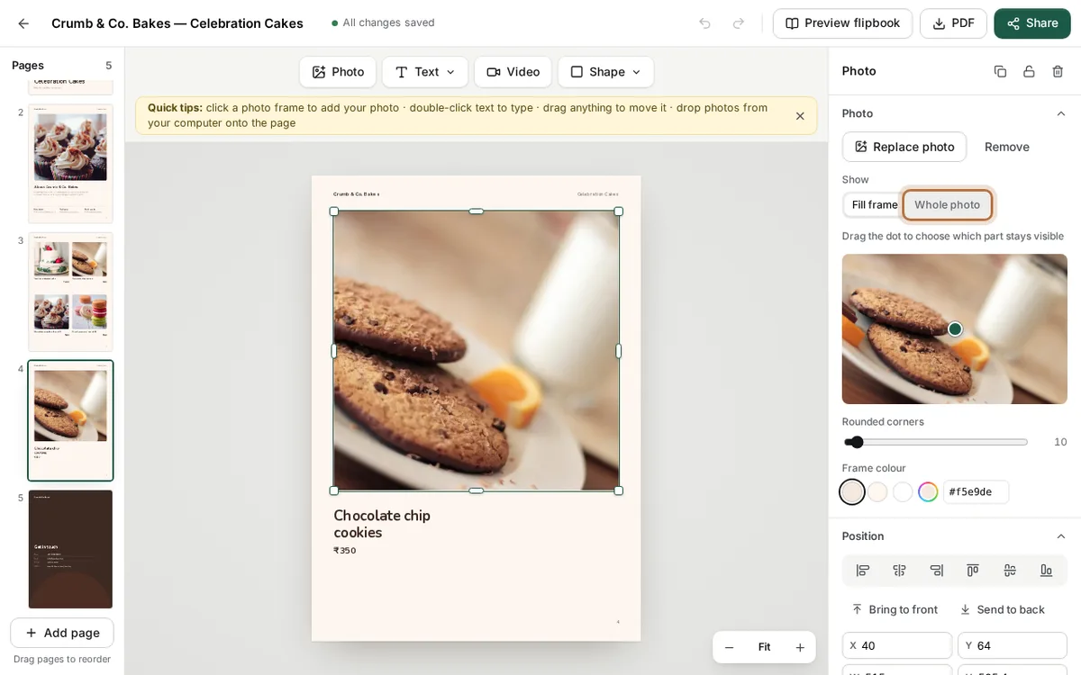Duplicate the selected photo

1000,71
